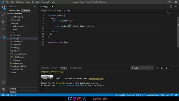Open Explorer more actions ellipsis
Image resolution: width=179 pixels, height=101 pixels.
coord(35,7)
